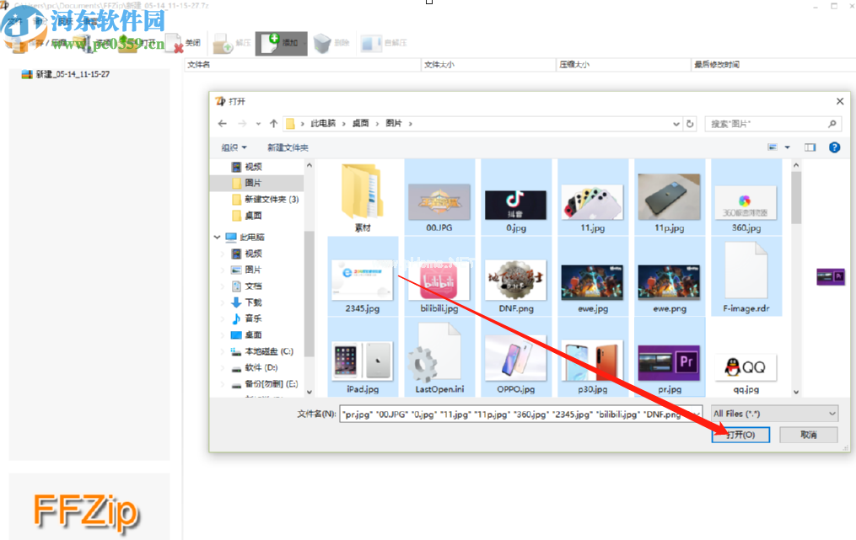Select the qq.jpg thumbnail
Image resolution: width=856 pixels, height=540 pixels.
746,366
